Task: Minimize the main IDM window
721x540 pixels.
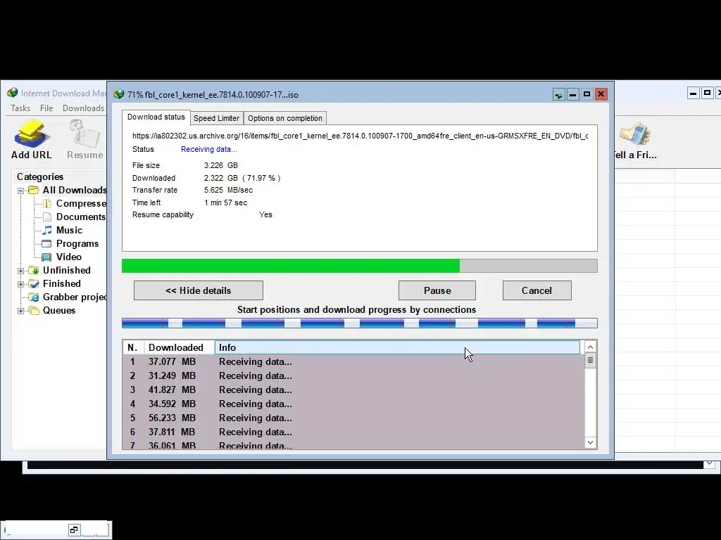Action: [694, 94]
